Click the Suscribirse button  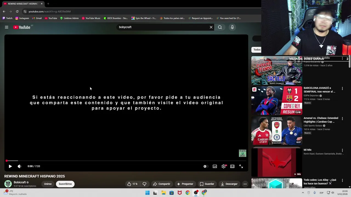coord(65,184)
